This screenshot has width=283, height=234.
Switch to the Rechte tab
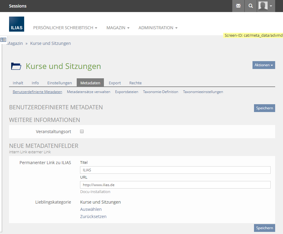[x=135, y=83]
